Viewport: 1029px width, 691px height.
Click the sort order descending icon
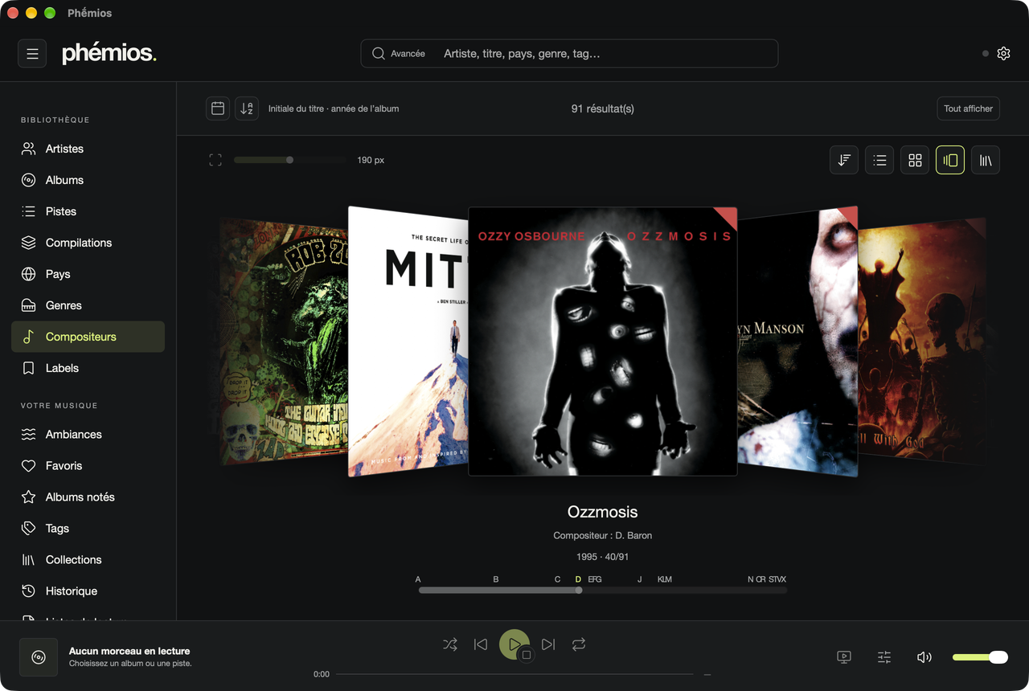(844, 160)
